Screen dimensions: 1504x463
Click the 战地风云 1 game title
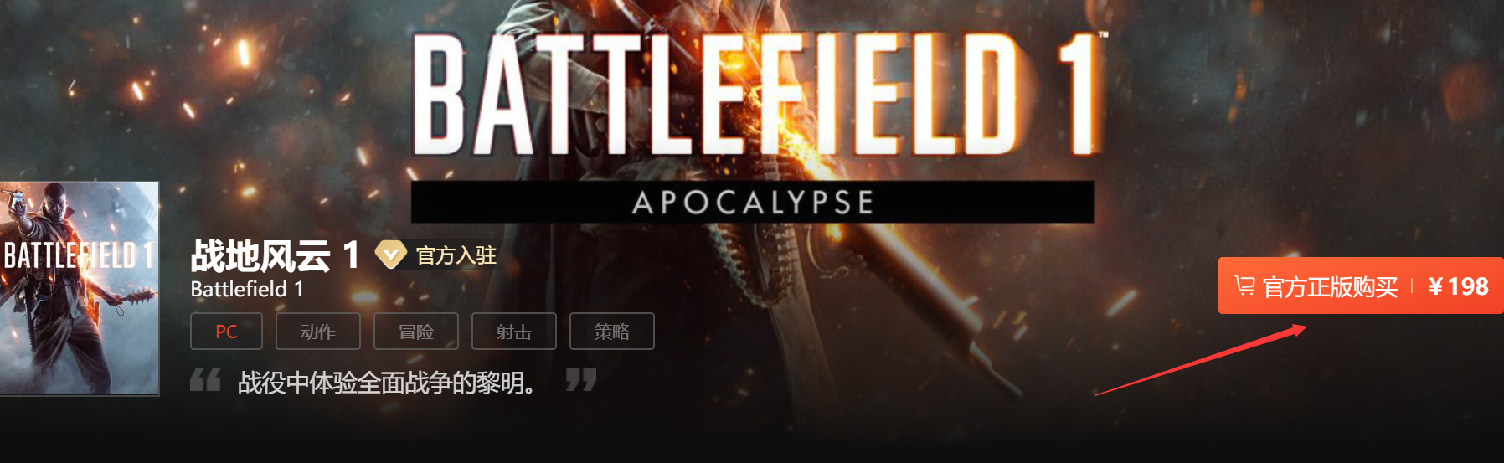click(x=276, y=255)
